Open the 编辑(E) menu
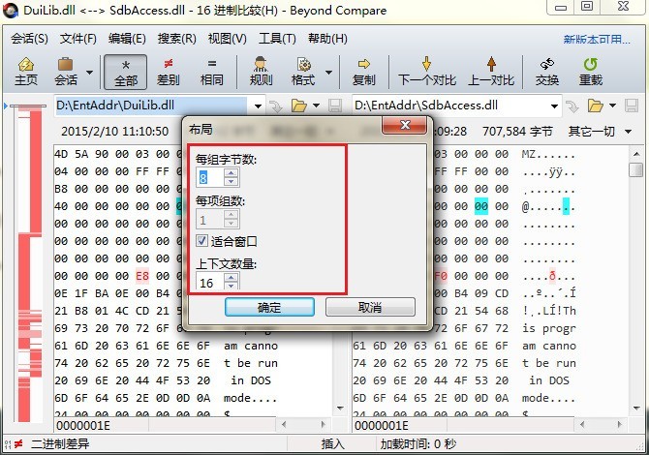 (x=127, y=39)
